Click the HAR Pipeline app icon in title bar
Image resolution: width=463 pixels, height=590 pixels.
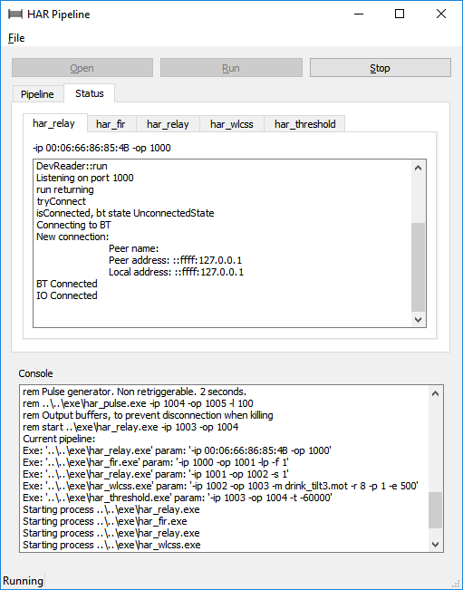coord(15,15)
